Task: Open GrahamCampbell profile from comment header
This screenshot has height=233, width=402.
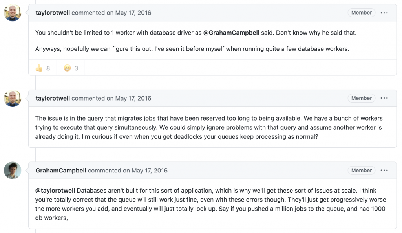Action: click(61, 171)
